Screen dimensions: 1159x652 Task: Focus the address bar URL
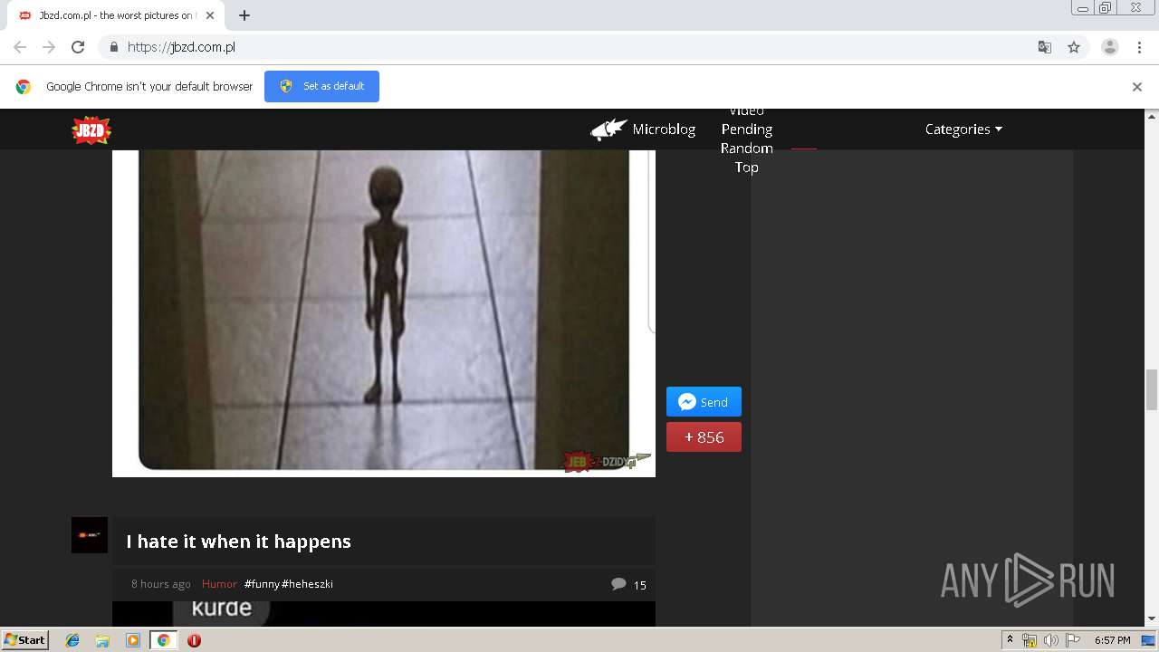point(181,47)
